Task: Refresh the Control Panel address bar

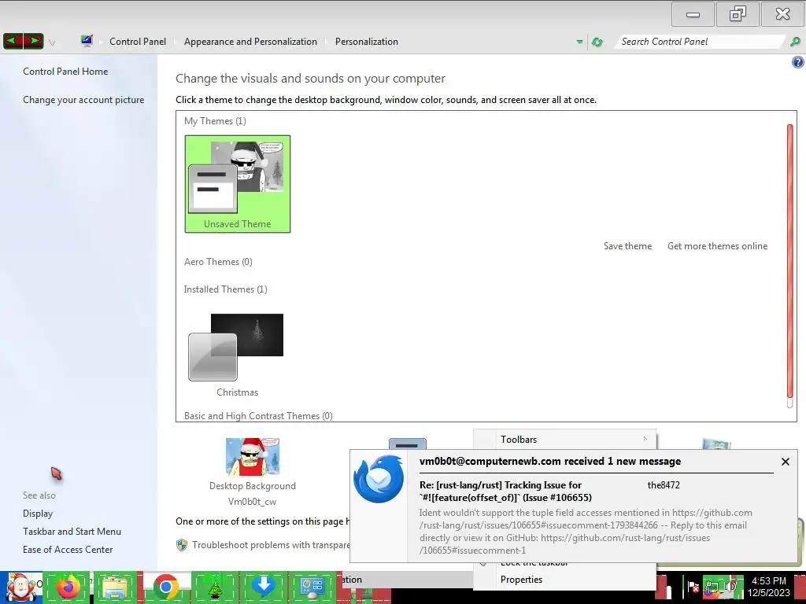Action: 597,42
